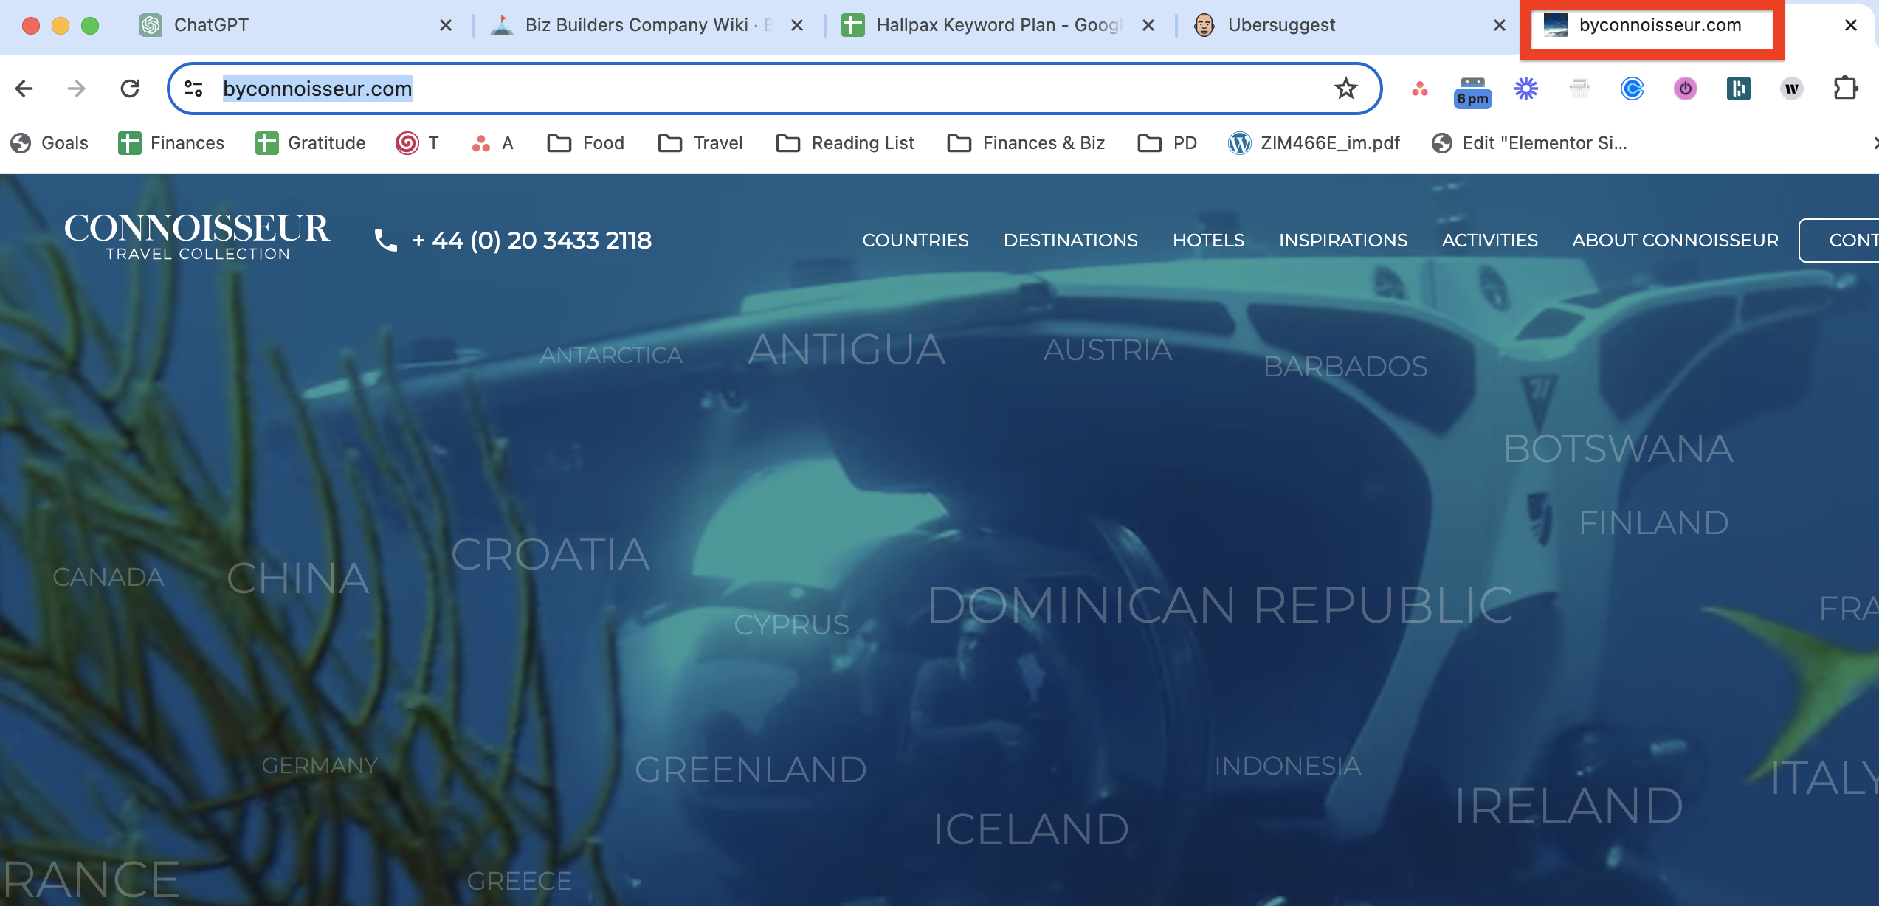Bookmark page with the star icon
1879x906 pixels.
pyautogui.click(x=1345, y=89)
